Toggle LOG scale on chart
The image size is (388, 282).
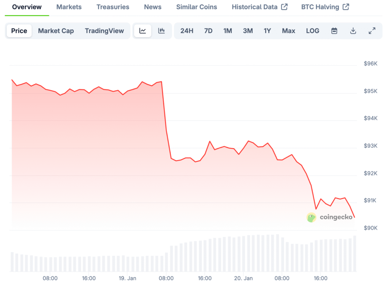(313, 31)
